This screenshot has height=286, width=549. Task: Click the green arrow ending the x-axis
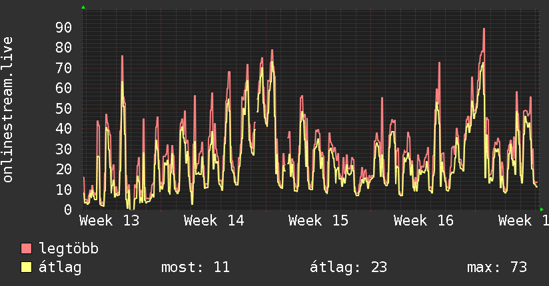pyautogui.click(x=542, y=210)
